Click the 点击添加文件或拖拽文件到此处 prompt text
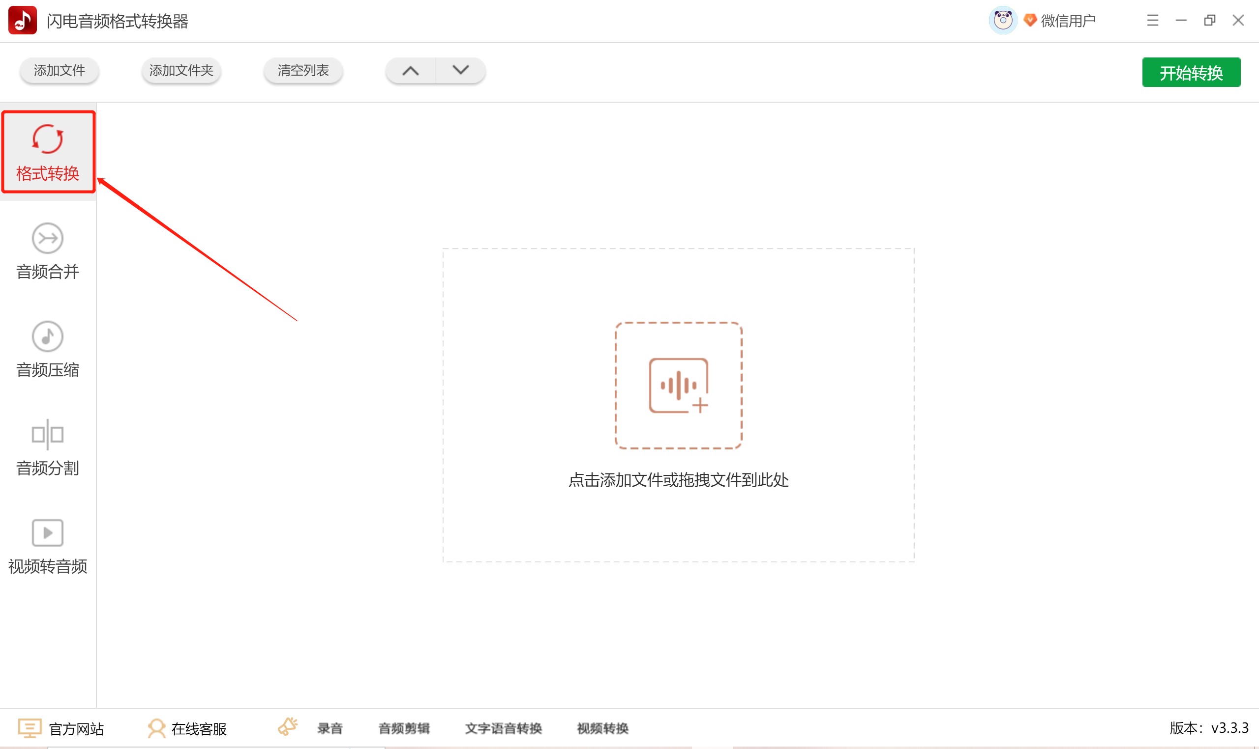 pos(678,479)
